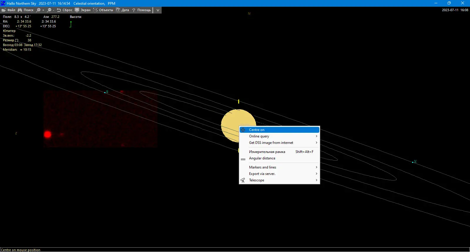Open the Telescope submenu
This screenshot has width=470, height=252.
tap(279, 180)
